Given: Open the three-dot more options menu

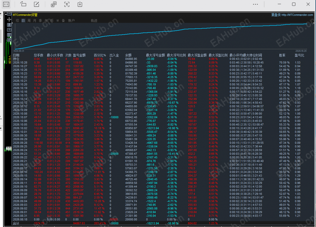Looking at the screenshot, I should click(x=255, y=4).
